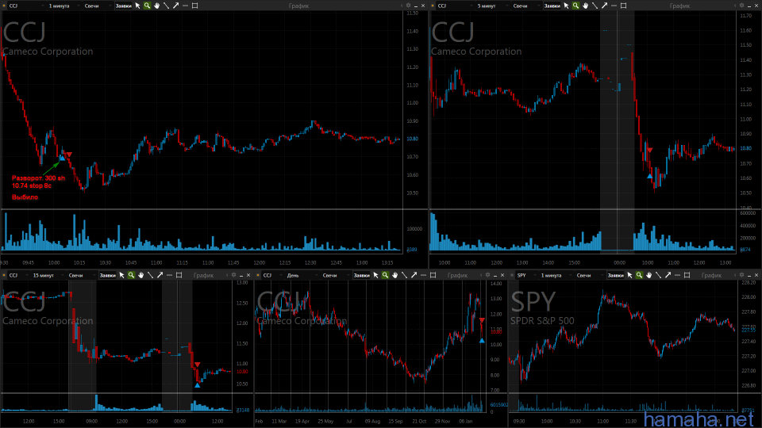Viewport: 762px width, 428px height.
Task: Open settings gear of 5-minute CCJ chart
Action: (x=741, y=6)
